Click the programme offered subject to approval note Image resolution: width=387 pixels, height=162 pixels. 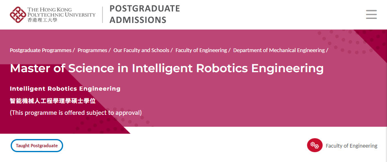coord(76,113)
